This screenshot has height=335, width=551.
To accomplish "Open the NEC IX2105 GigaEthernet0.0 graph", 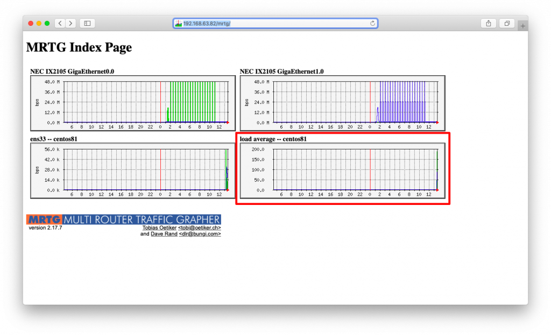I will pyautogui.click(x=133, y=100).
